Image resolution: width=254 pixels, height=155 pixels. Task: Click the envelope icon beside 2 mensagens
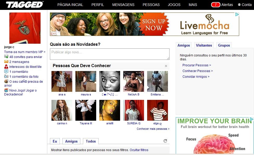[x=6, y=62]
